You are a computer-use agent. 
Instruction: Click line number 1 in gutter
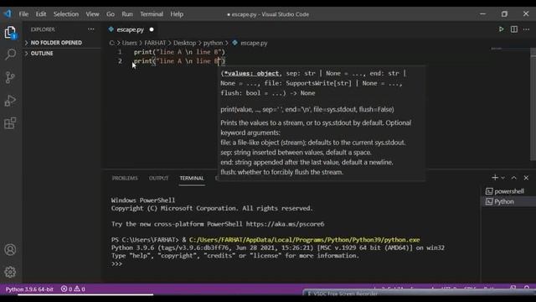(x=120, y=52)
